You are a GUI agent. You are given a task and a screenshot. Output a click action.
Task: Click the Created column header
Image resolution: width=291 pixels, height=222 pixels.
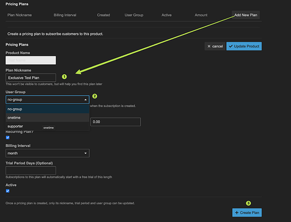(x=104, y=15)
